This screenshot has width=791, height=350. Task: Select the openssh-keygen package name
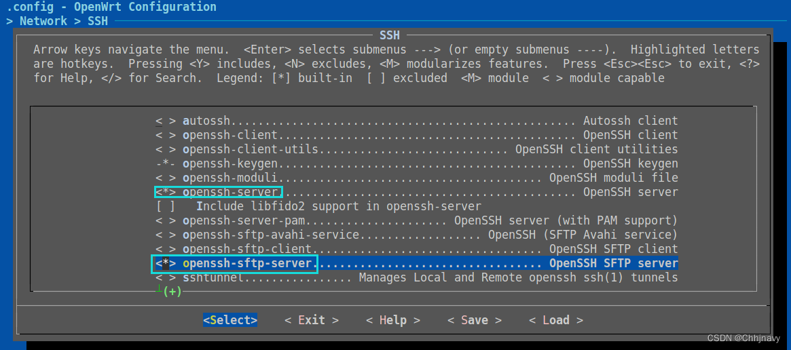[230, 164]
